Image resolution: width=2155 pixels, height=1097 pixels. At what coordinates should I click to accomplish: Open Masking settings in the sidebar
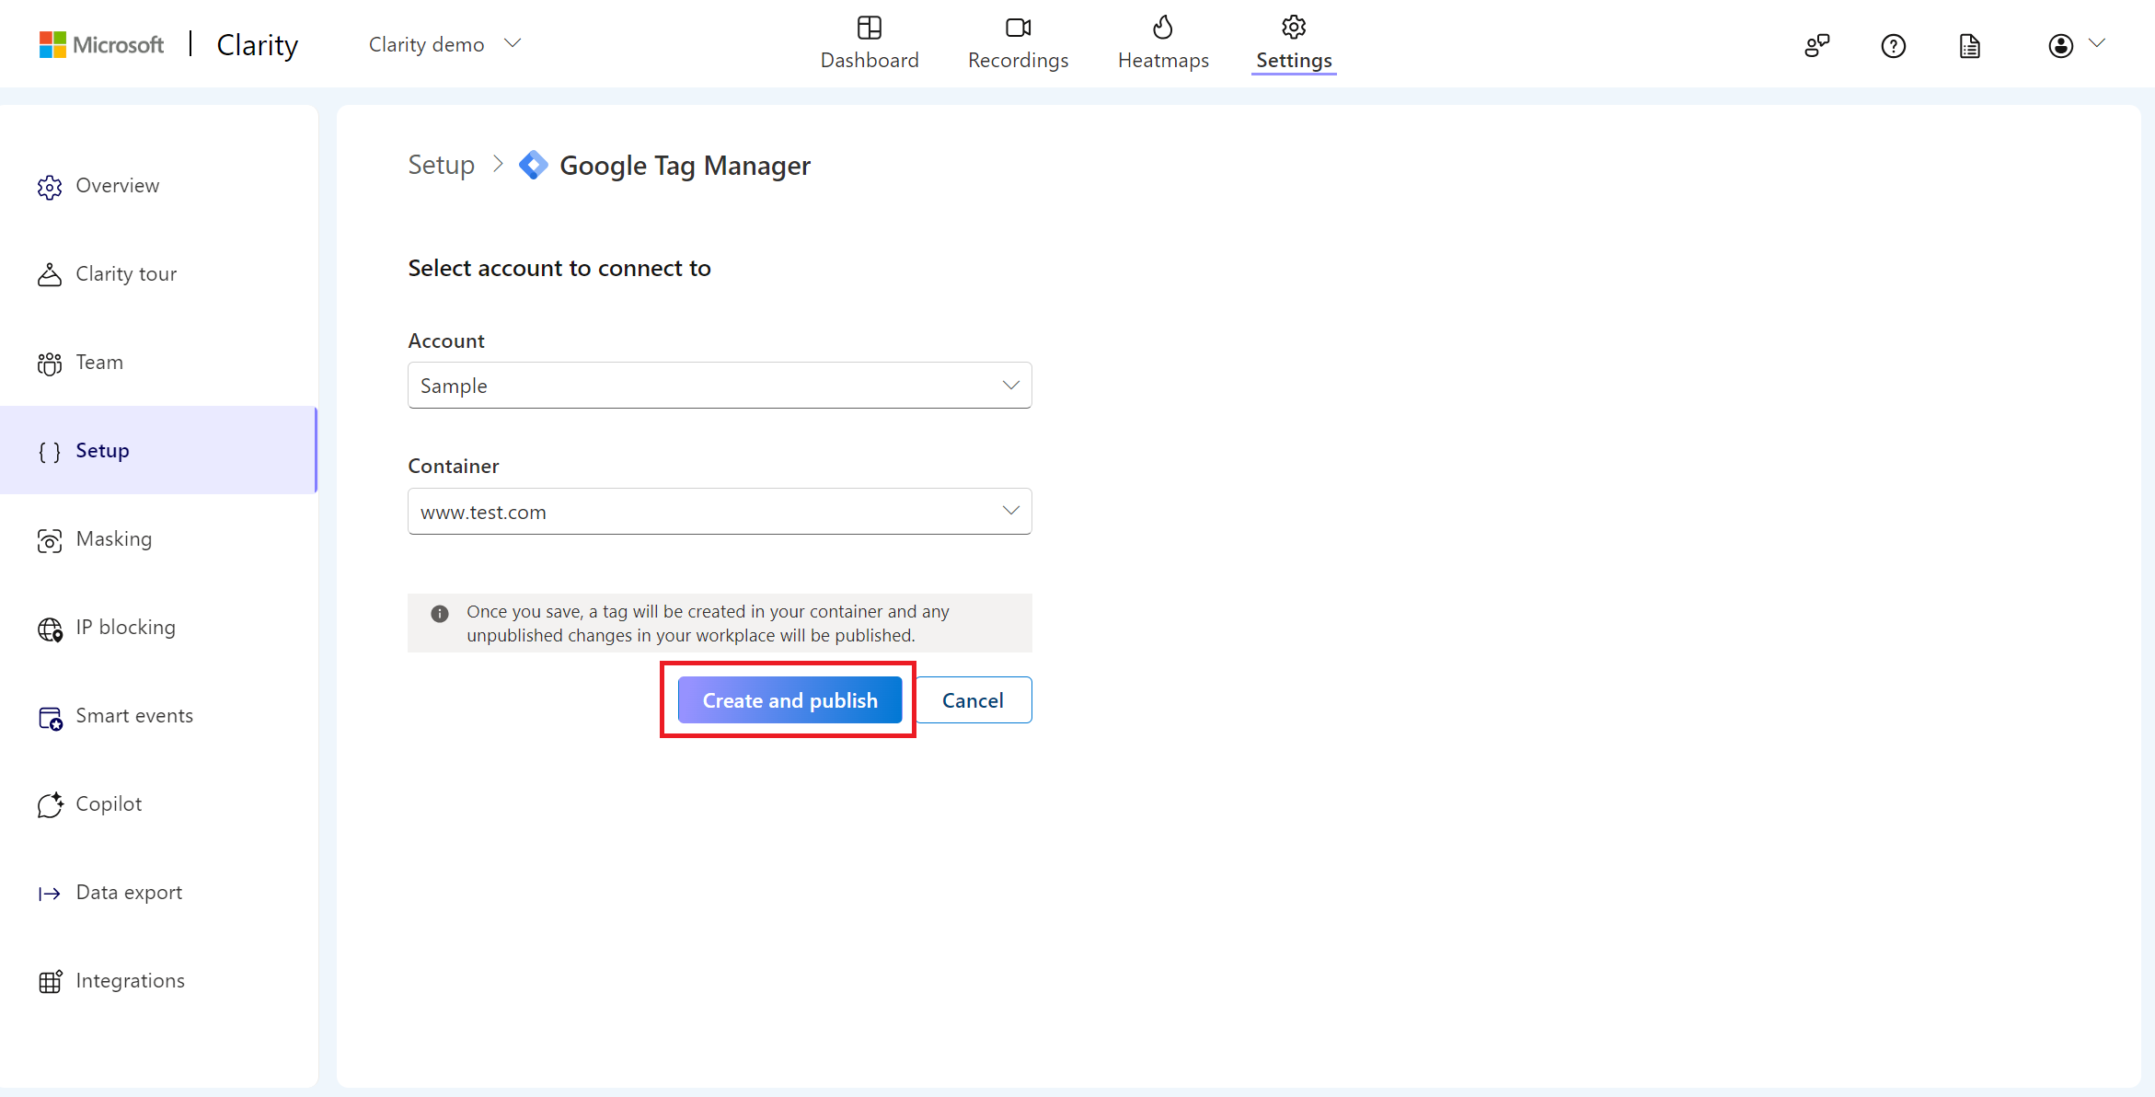click(158, 539)
